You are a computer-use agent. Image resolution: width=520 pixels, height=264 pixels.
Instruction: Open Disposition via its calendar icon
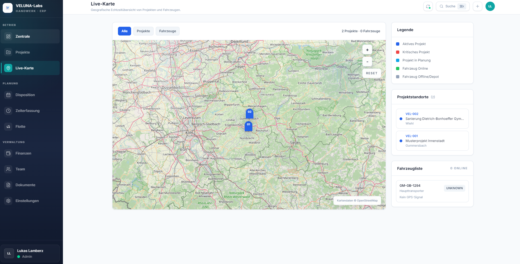8,95
